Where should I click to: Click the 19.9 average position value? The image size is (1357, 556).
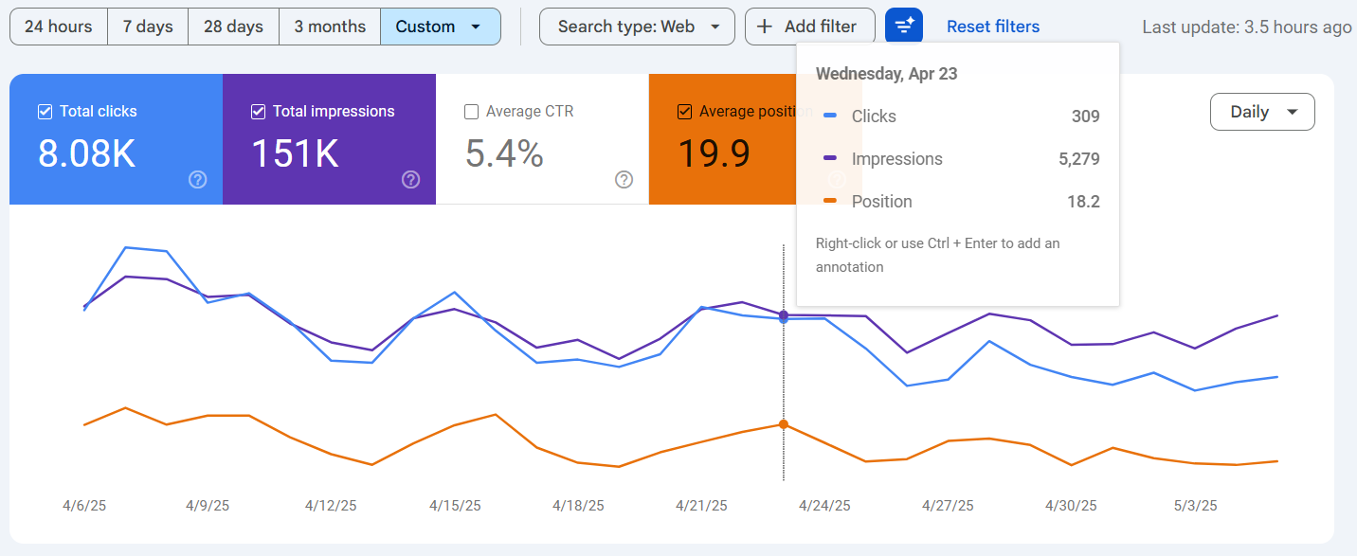point(715,153)
